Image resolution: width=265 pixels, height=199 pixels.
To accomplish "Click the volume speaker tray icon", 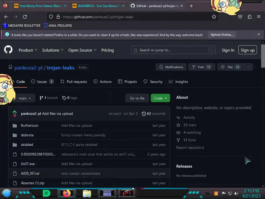I will 236,194.
